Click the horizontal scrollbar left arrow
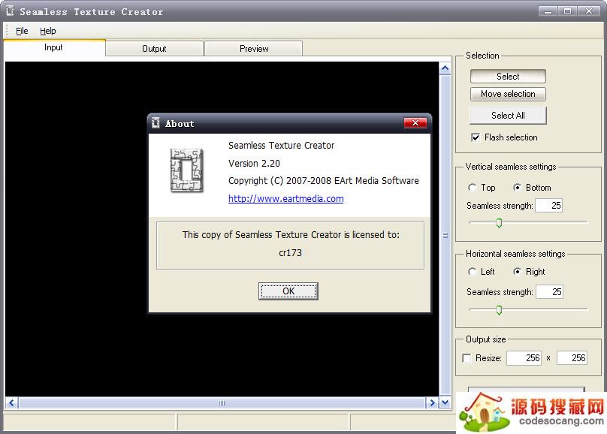Screen dimensions: 607x434 pyautogui.click(x=11, y=403)
